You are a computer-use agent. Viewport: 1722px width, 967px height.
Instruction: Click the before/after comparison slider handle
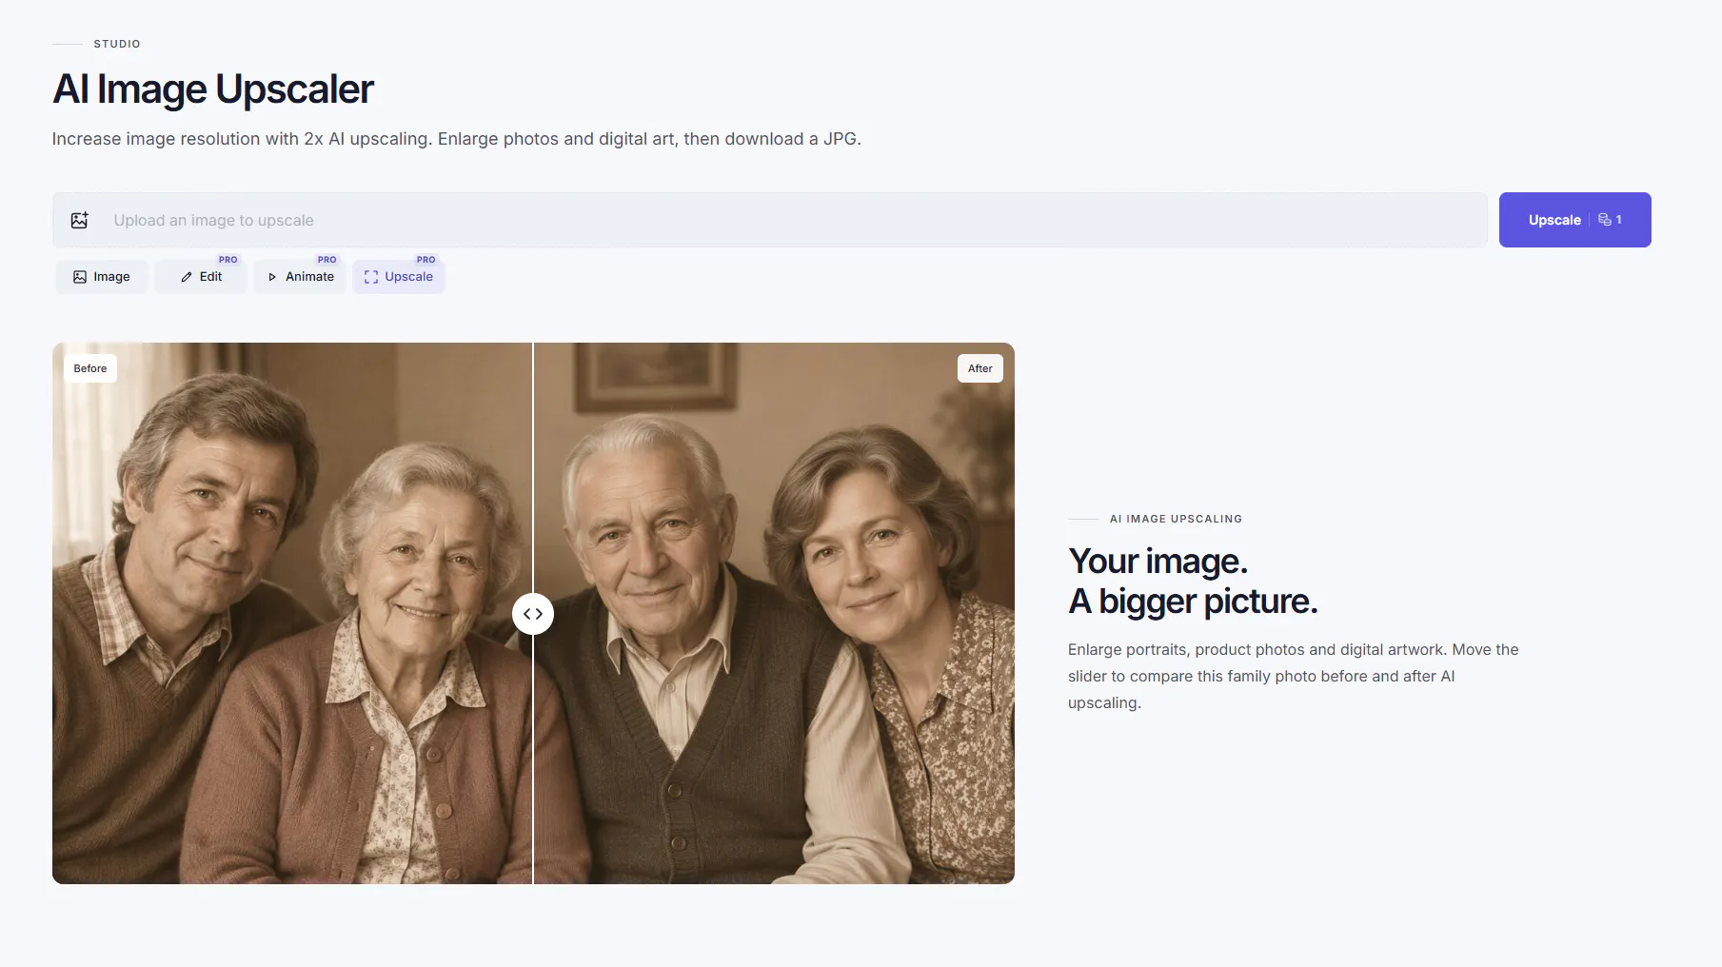click(x=533, y=614)
